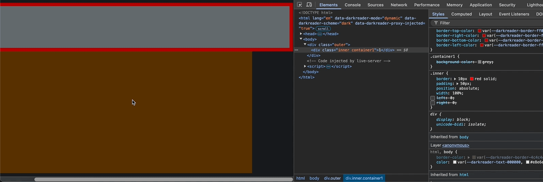
Task: Expand the border shorthand triangle
Action: (x=455, y=79)
